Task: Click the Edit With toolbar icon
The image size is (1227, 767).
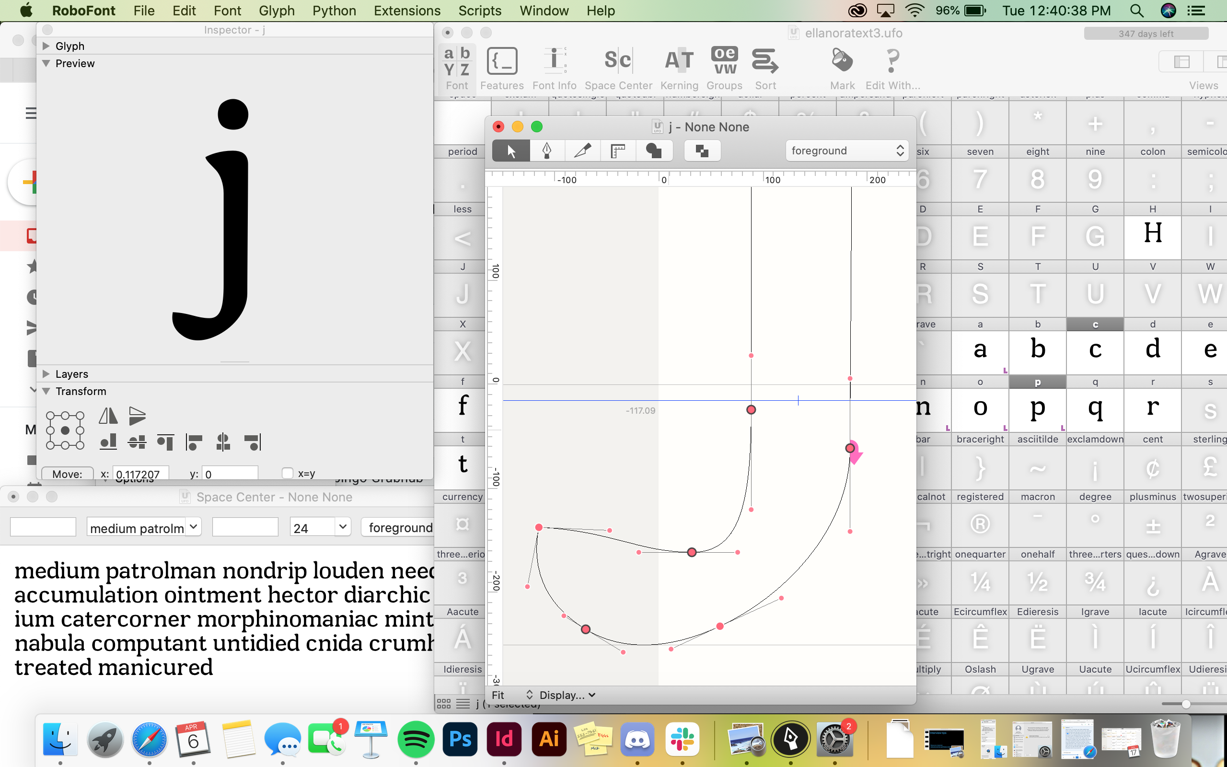Action: click(x=892, y=69)
